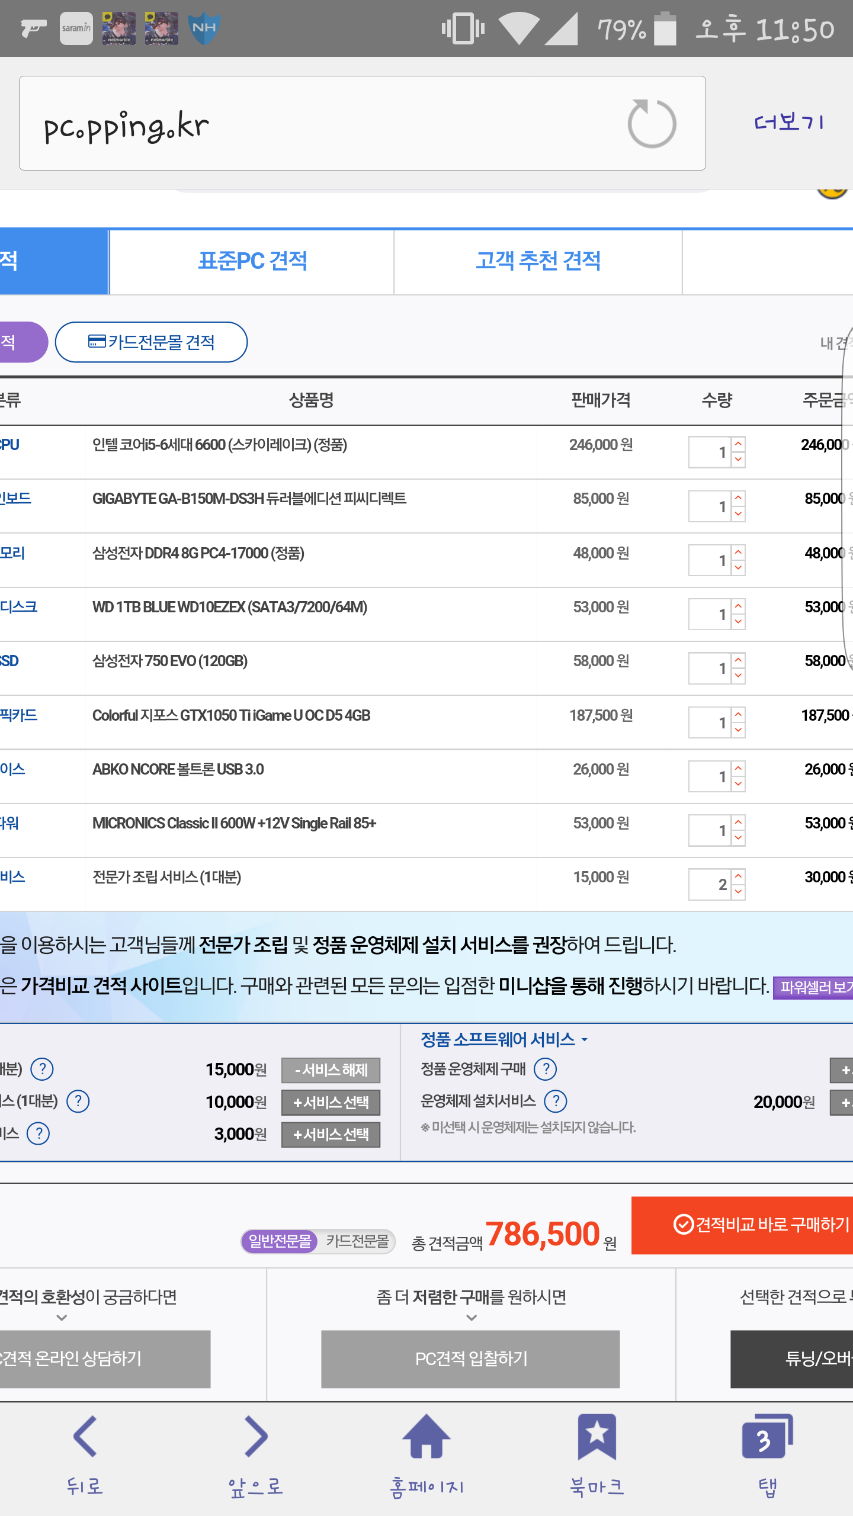Click the 카드전문몰 견적 pill button
The height and width of the screenshot is (1516, 853).
click(151, 342)
